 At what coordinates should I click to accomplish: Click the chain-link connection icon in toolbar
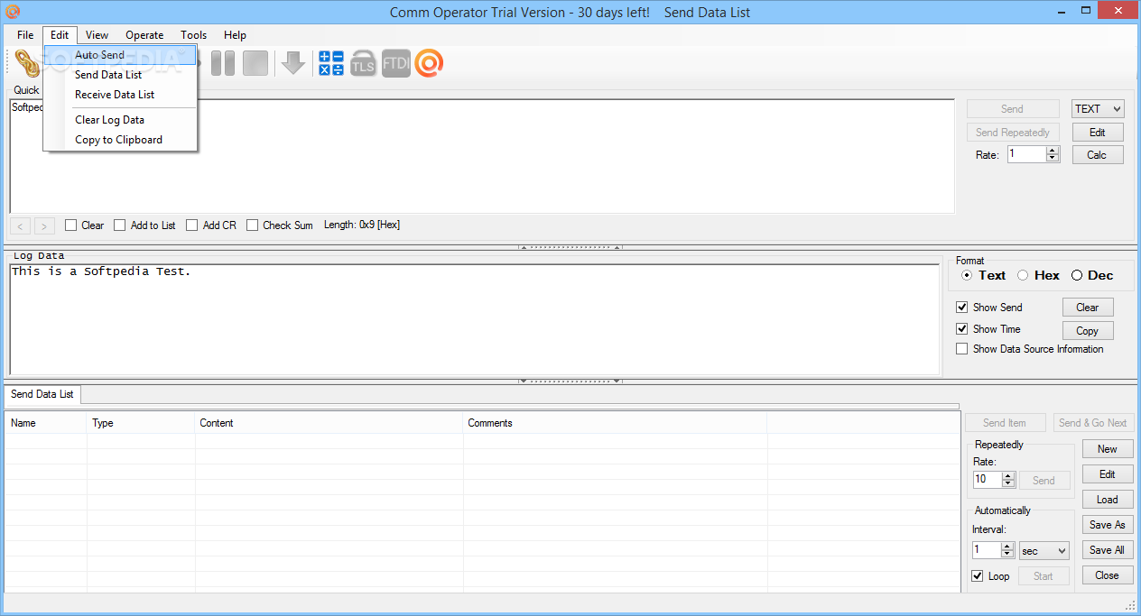click(x=28, y=63)
